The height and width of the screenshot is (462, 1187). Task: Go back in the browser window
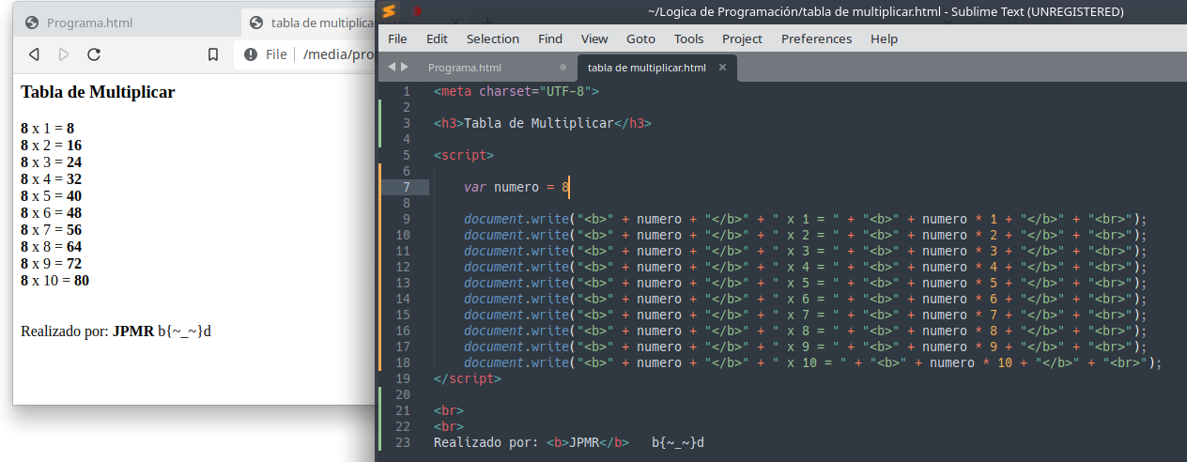click(34, 54)
